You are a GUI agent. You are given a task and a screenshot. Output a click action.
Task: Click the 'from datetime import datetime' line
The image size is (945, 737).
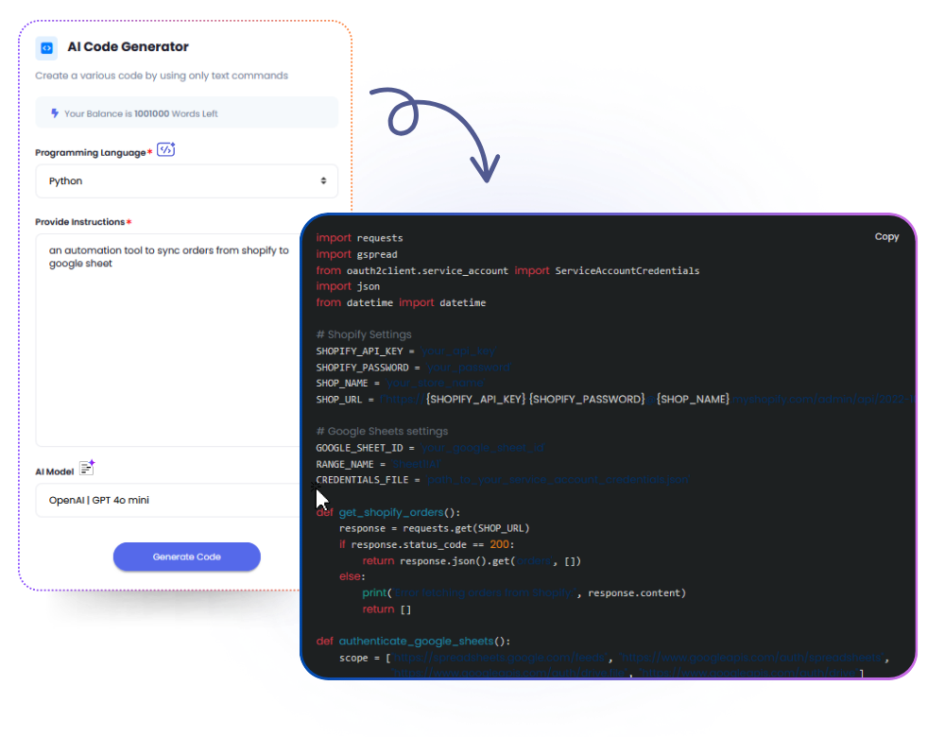coord(401,302)
